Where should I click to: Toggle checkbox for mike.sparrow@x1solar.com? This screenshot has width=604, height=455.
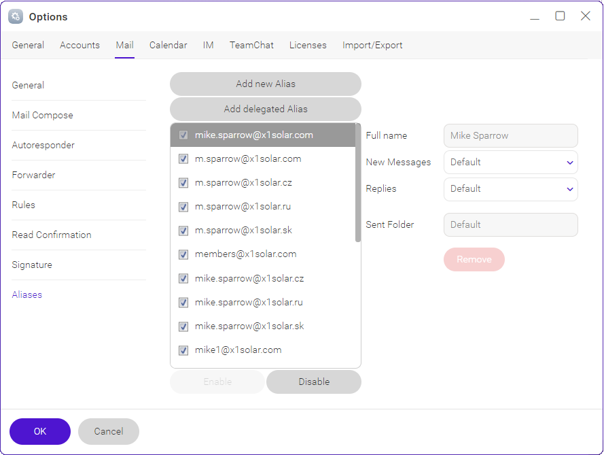183,135
